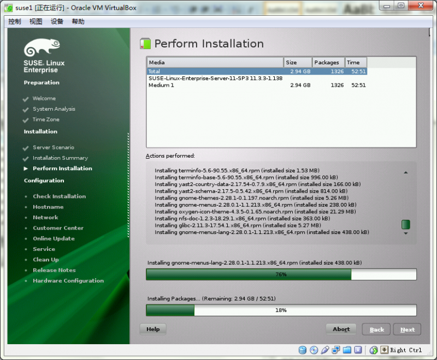This screenshot has height=360, width=437.
Task: Click the Help button
Action: [x=152, y=329]
